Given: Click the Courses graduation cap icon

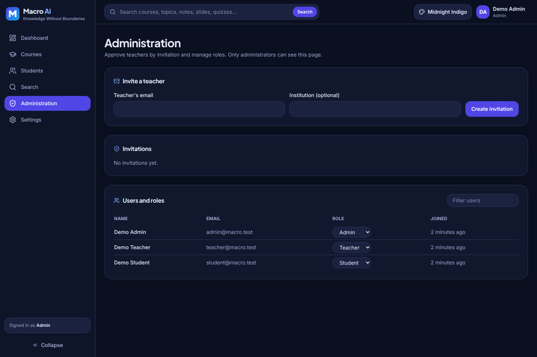Looking at the screenshot, I should click(13, 55).
